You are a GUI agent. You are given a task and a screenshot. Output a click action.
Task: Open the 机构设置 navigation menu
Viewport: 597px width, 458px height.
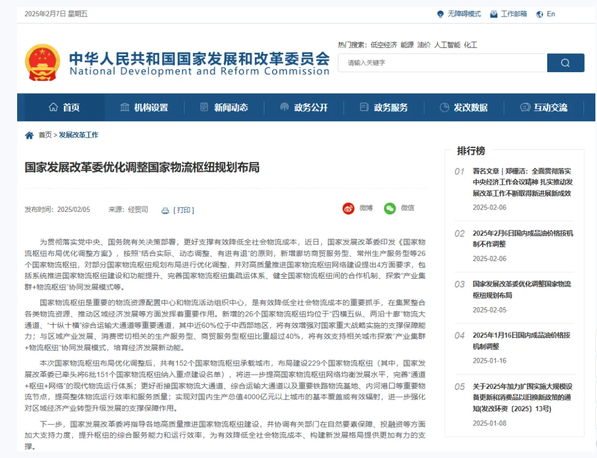click(x=144, y=108)
